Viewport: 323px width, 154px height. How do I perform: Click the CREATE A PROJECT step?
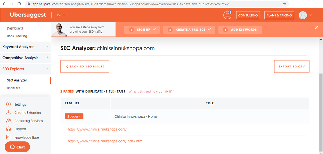189,30
